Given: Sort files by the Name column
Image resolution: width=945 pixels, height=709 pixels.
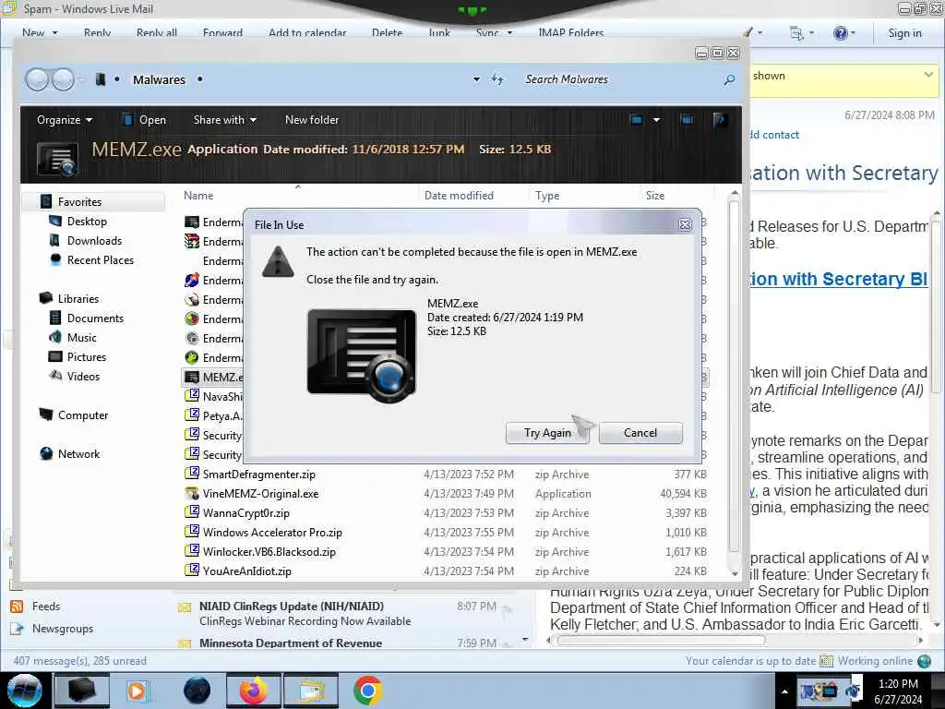Looking at the screenshot, I should click(x=198, y=196).
